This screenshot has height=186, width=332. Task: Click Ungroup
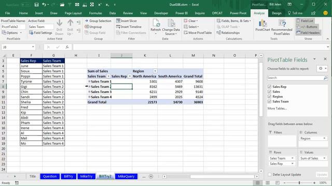coord(93,27)
